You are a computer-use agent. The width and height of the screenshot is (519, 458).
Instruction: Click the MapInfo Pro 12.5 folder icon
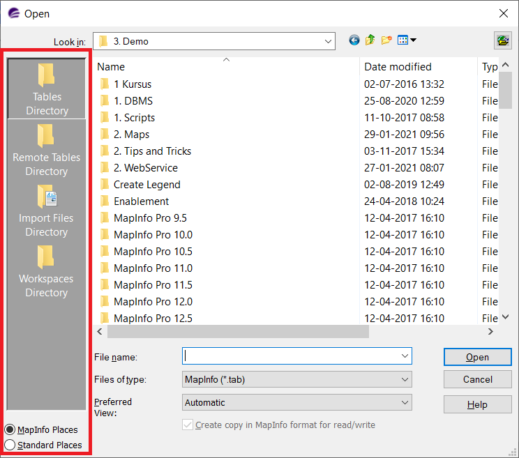coord(105,318)
